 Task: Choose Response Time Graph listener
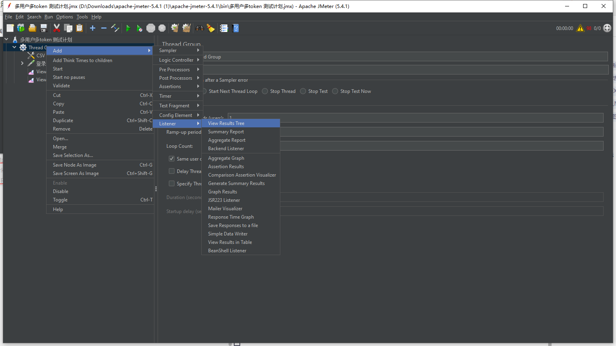coord(241,217)
